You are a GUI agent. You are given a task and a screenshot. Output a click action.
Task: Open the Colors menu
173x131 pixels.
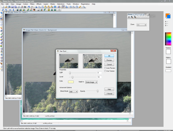(26, 4)
